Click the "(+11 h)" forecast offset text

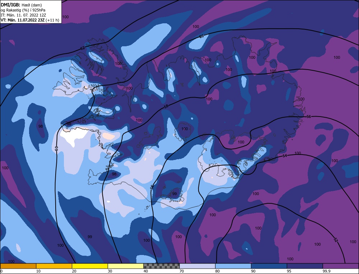pos(52,20)
